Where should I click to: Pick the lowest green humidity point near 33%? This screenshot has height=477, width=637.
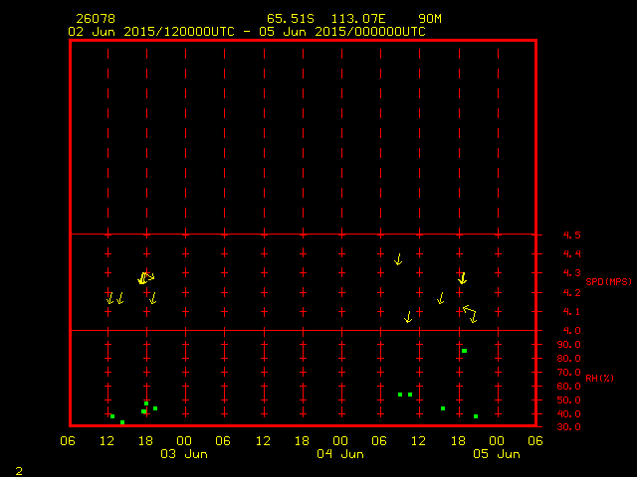pyautogui.click(x=122, y=422)
